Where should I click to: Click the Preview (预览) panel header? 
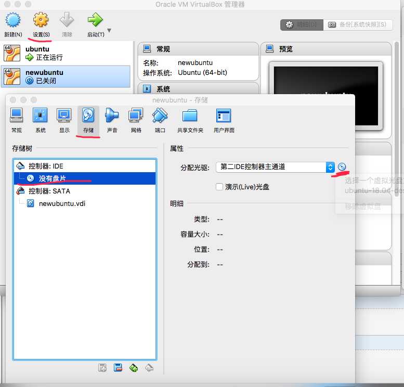click(x=325, y=49)
